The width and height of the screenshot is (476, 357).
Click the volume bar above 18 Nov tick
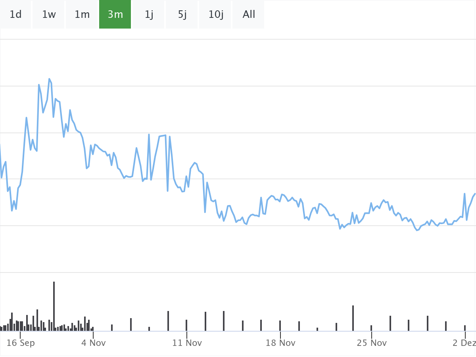pos(280,325)
